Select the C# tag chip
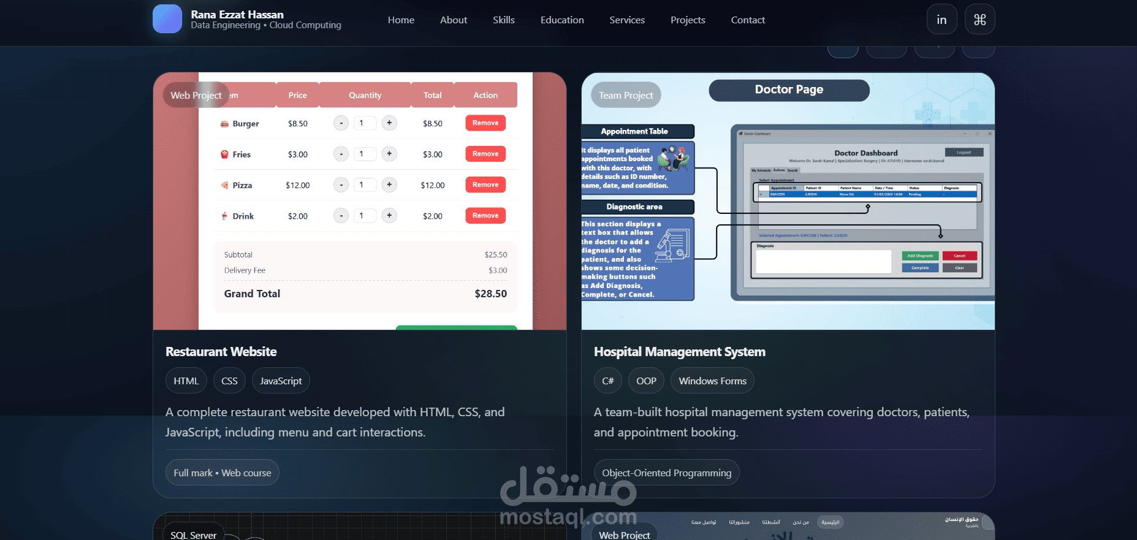 608,381
